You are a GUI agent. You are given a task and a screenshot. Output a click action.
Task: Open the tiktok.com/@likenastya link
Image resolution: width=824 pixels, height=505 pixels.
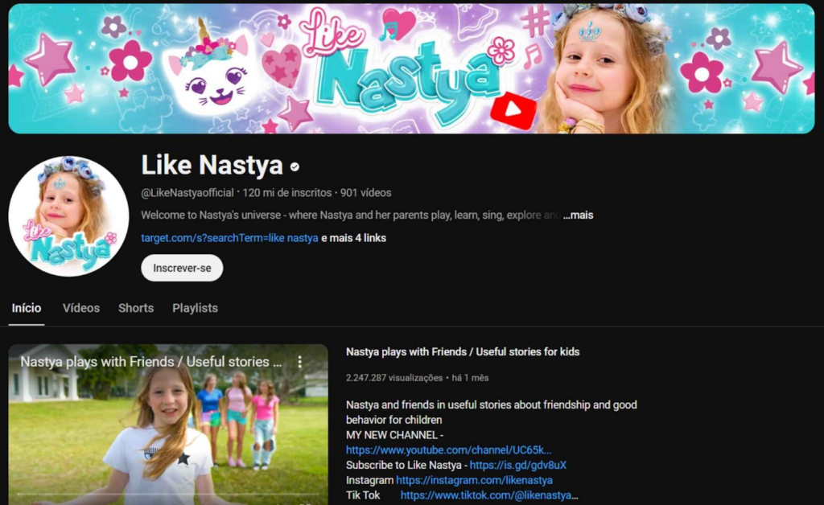(489, 495)
